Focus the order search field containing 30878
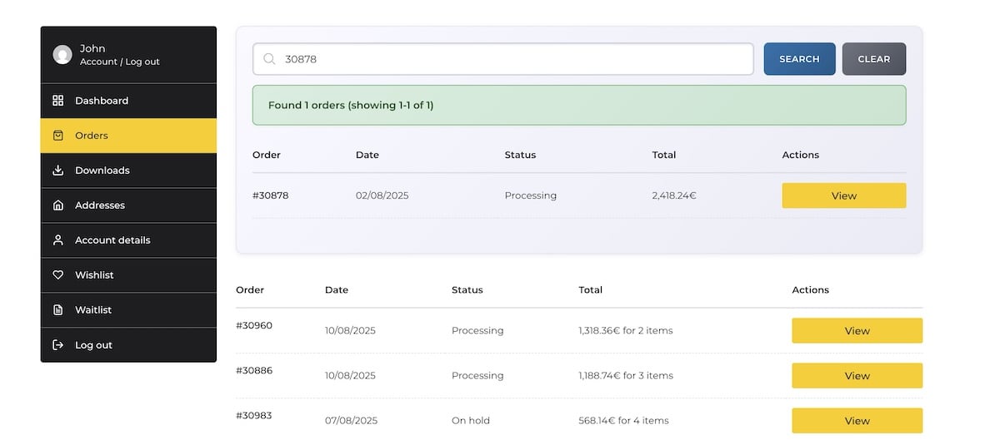 (503, 59)
